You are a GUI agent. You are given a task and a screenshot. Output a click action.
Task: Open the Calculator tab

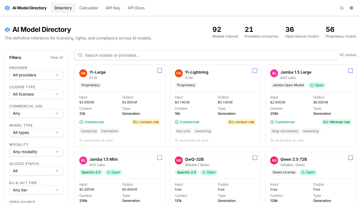89,8
